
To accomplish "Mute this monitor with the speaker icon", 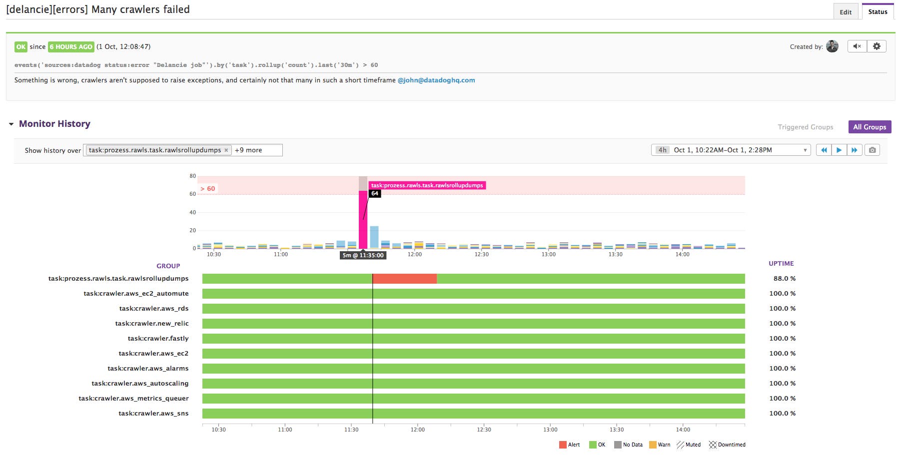I will click(x=857, y=46).
